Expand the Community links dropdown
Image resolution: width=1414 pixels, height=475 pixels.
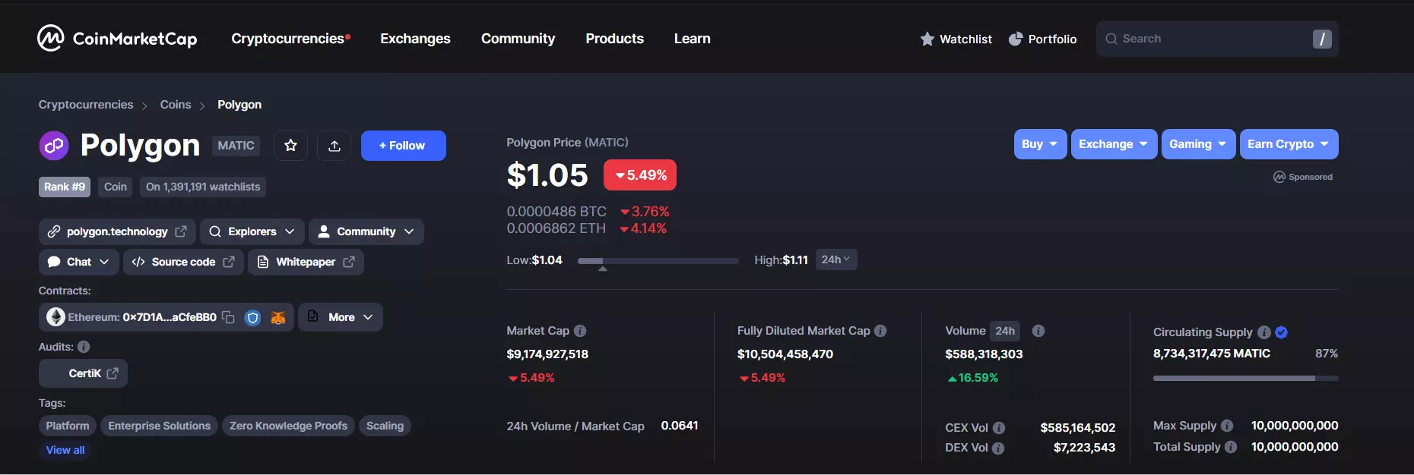click(x=366, y=231)
